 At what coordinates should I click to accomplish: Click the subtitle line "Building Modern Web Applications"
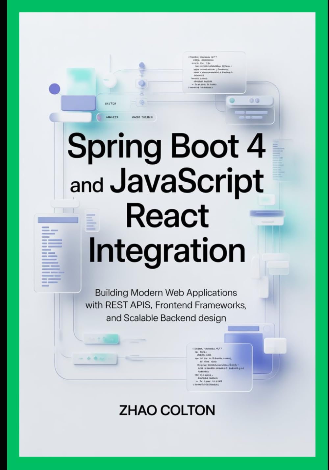coord(166,292)
